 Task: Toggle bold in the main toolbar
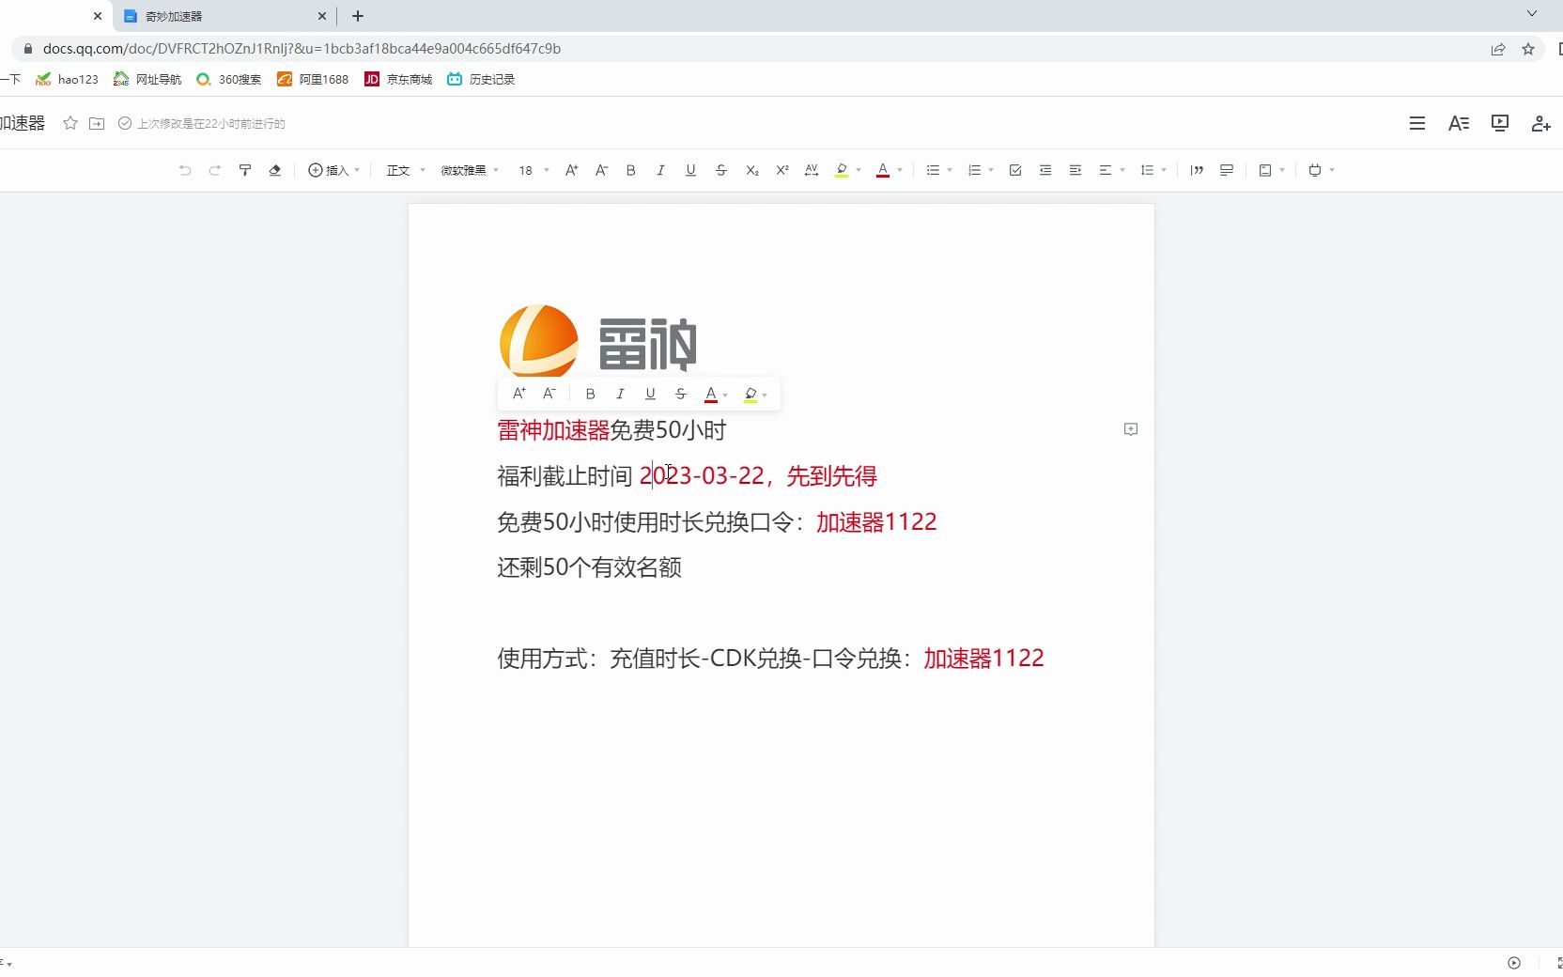[631, 170]
